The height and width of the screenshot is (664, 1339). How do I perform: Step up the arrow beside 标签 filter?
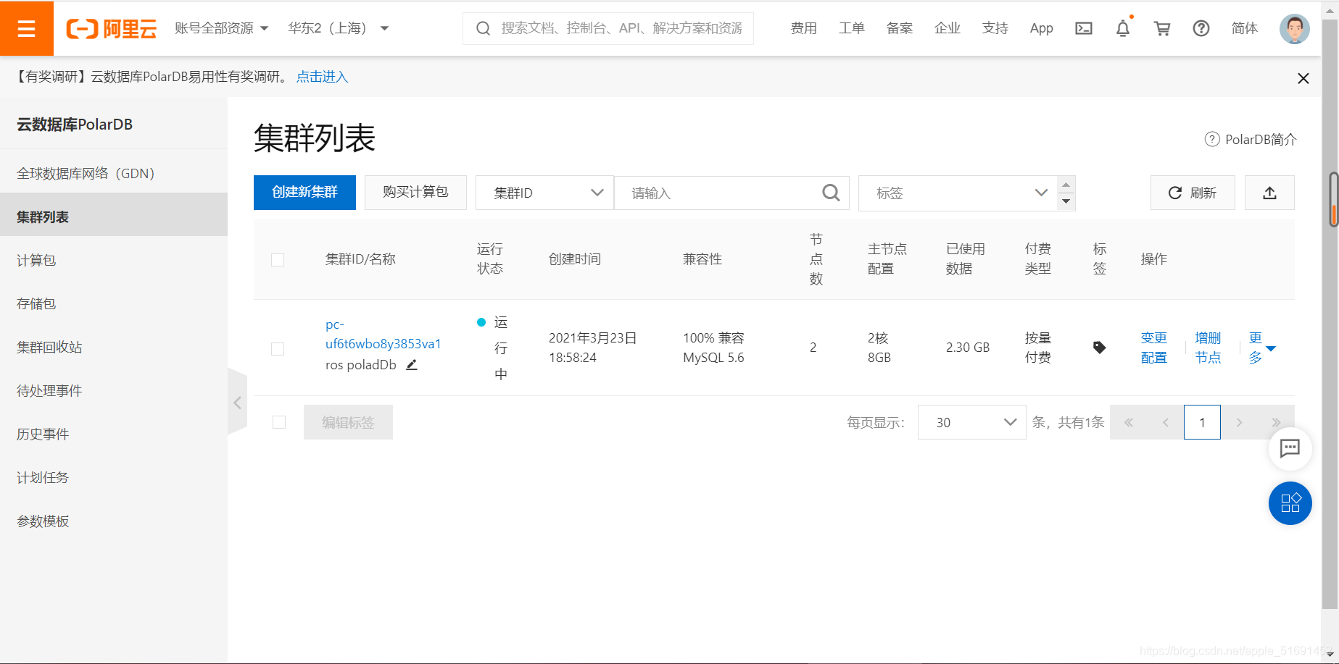1066,185
